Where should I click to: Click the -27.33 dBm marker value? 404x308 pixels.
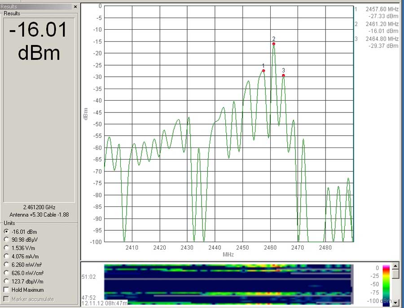click(383, 16)
